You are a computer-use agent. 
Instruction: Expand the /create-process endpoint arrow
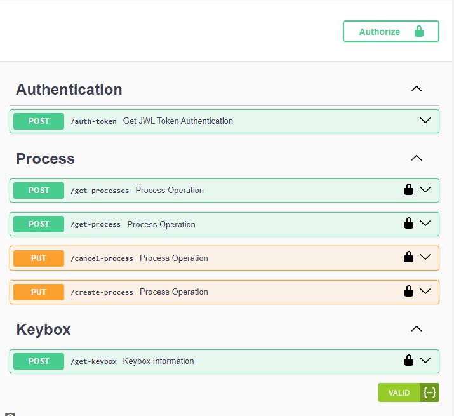click(x=425, y=291)
